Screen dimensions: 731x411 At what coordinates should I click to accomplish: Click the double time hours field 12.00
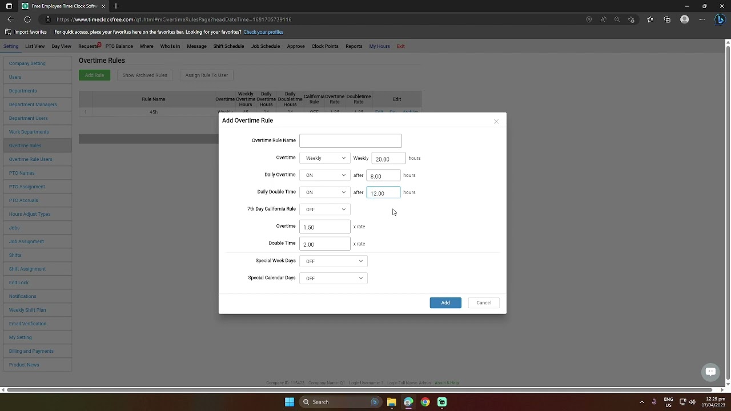pos(383,193)
